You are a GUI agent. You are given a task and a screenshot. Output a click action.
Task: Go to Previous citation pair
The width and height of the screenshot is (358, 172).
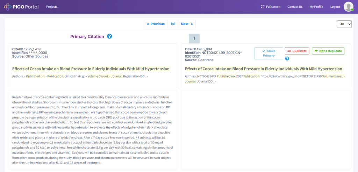156,24
